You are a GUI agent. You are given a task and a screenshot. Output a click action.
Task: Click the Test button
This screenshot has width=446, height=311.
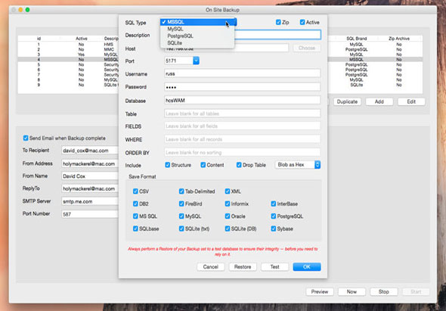(274, 267)
